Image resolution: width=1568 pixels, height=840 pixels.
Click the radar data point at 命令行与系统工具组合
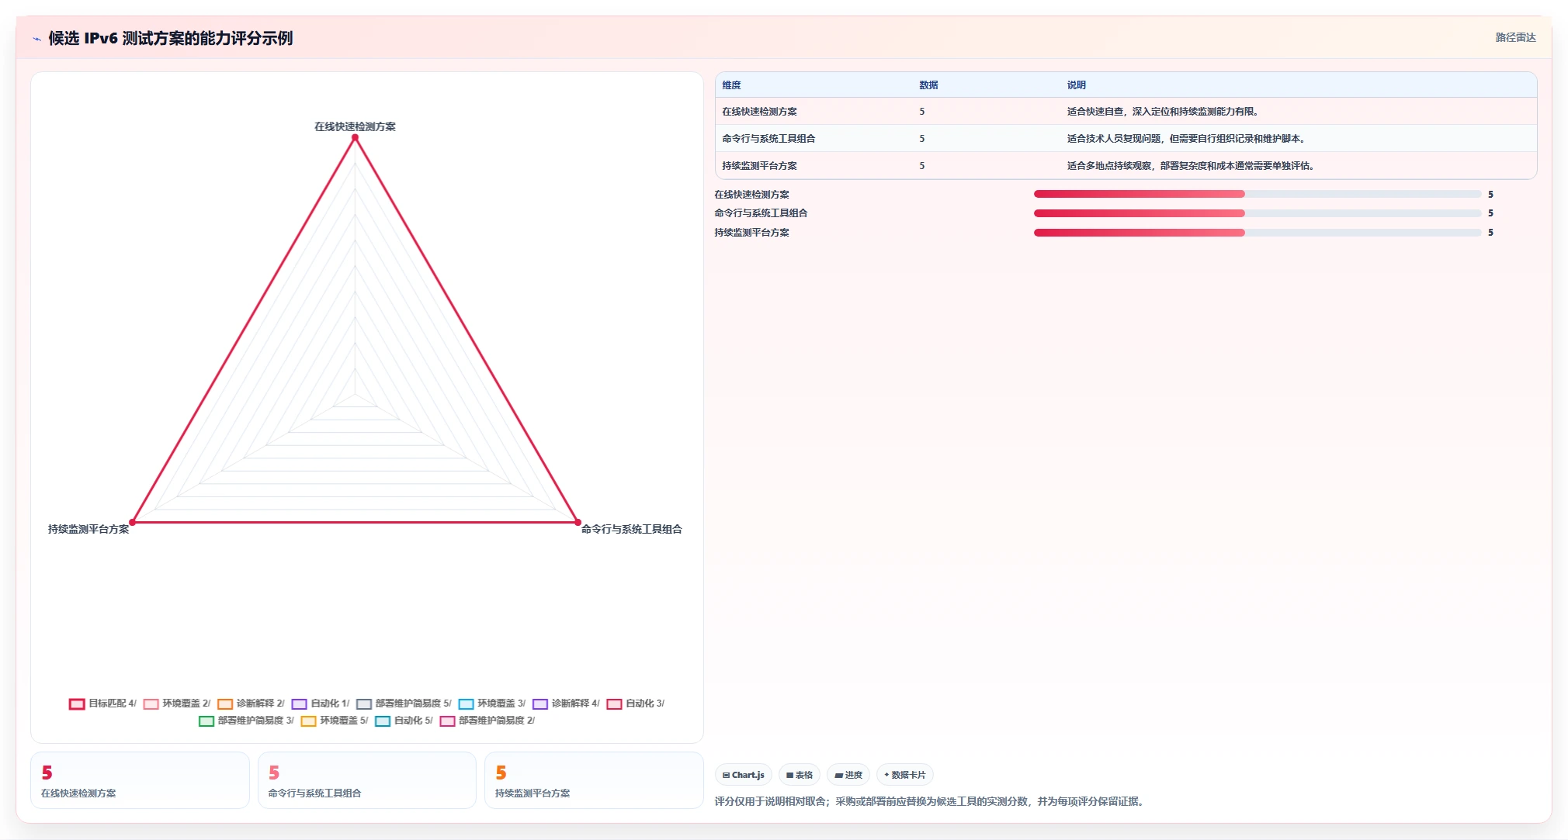578,522
